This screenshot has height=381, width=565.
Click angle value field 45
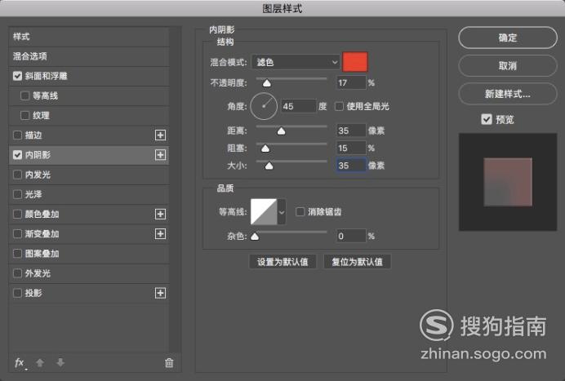(298, 106)
